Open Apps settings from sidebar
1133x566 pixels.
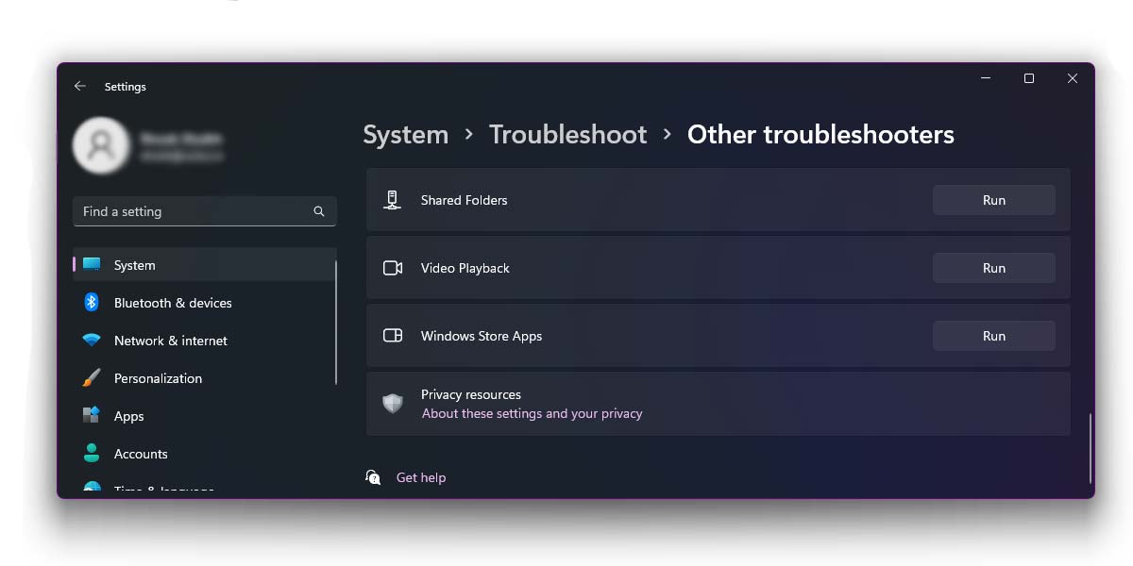pos(205,416)
